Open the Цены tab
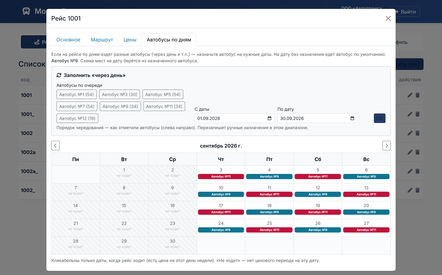 130,40
